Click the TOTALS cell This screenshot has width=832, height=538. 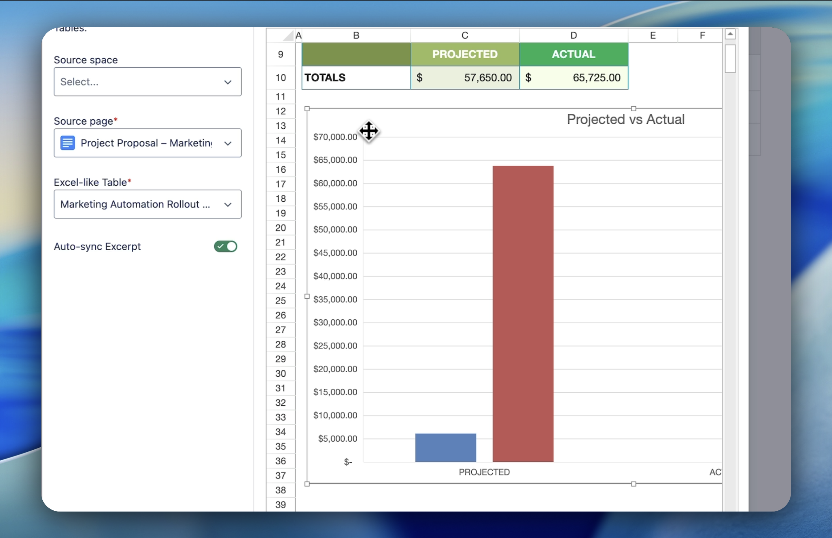point(356,77)
